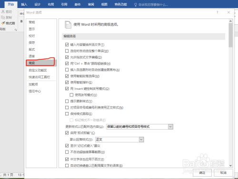
Task: Open the 设计 ribbon tab
Action: click(38, 4)
